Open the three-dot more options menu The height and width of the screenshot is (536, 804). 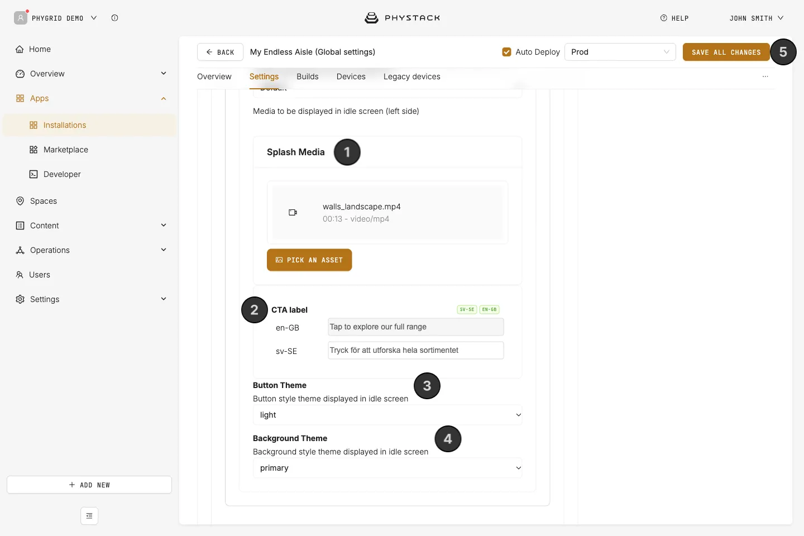765,76
